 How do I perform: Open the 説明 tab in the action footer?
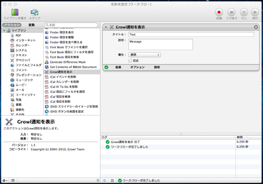pos(157,67)
